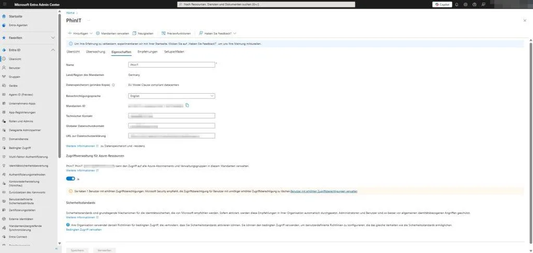
Task: Open the Hinzufügen dropdown menu
Action: [80, 33]
